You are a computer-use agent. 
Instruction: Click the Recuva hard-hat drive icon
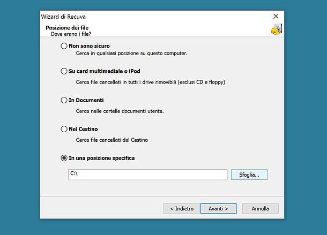click(x=277, y=29)
